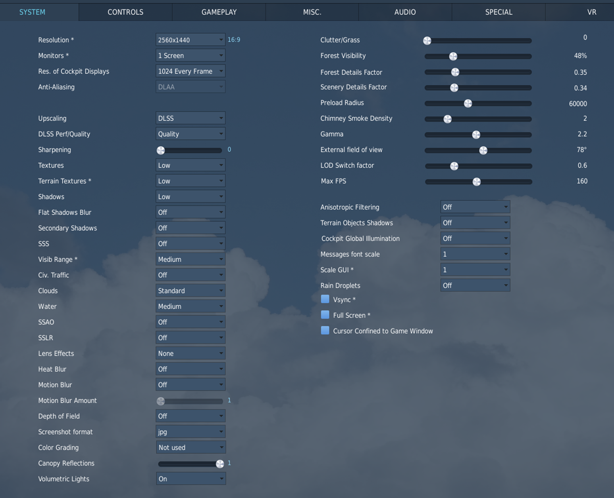Open the Terrain Objects Shadows dropdown
Screen dimensions: 614x498
pyautogui.click(x=475, y=223)
